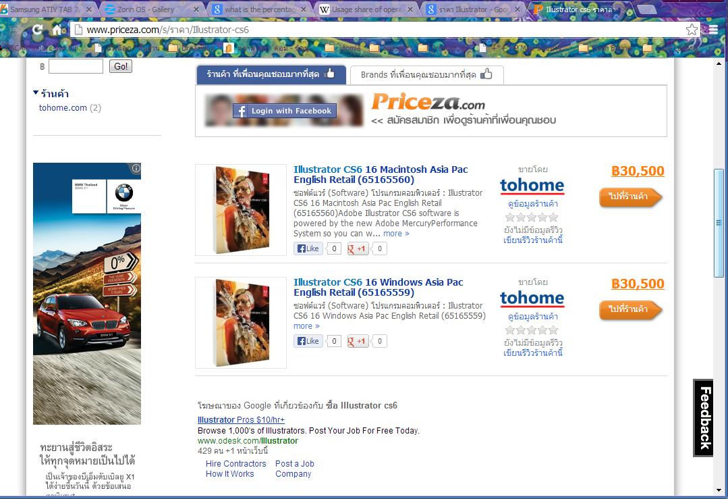Click ทะยานสู่ชีวิตอิสระ ad headline text

coord(76,448)
